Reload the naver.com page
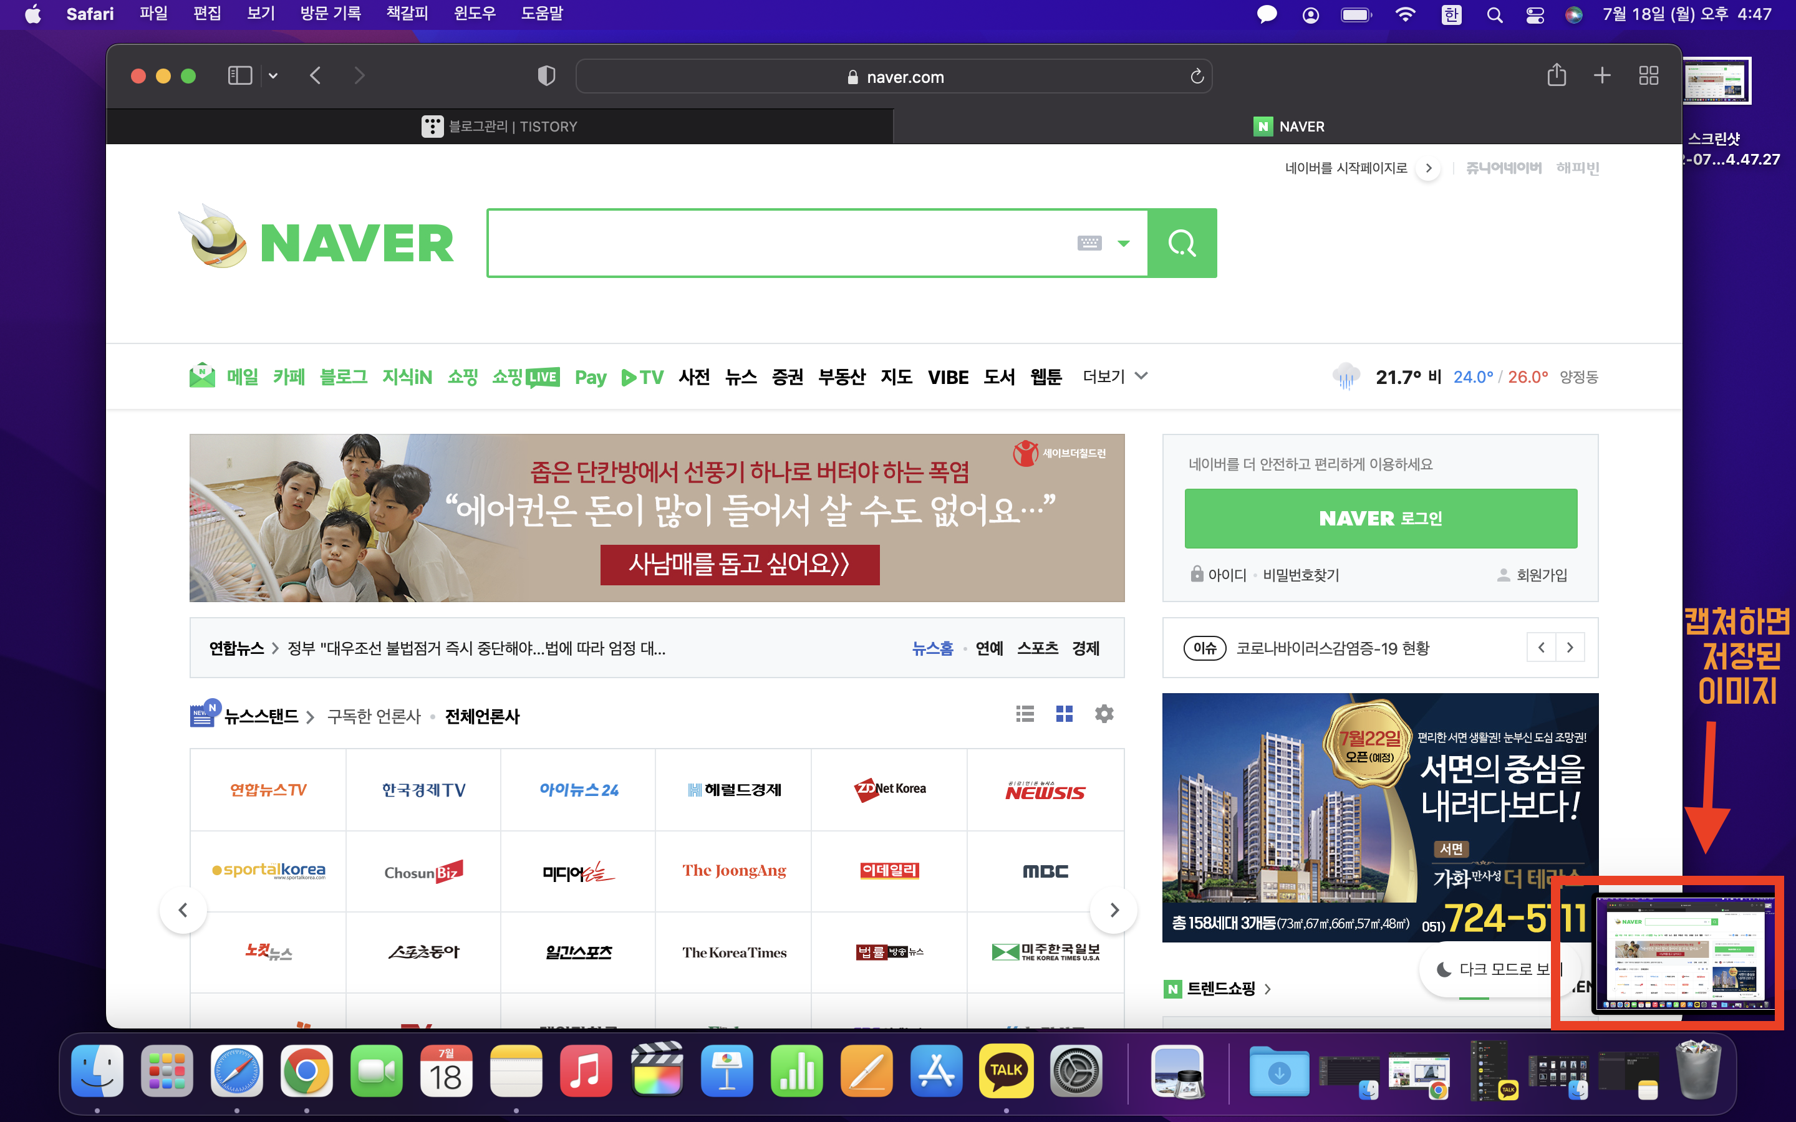This screenshot has height=1122, width=1796. (1196, 77)
